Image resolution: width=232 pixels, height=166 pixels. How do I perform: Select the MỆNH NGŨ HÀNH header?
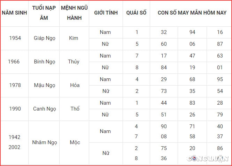click(74, 13)
